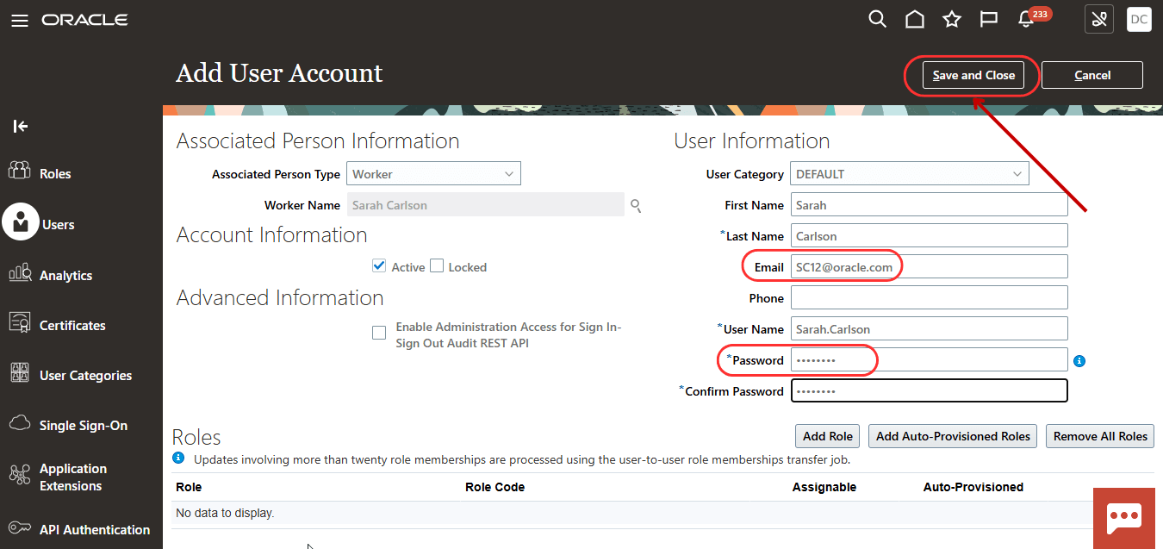
Task: Open the Favorites star
Action: coord(951,18)
